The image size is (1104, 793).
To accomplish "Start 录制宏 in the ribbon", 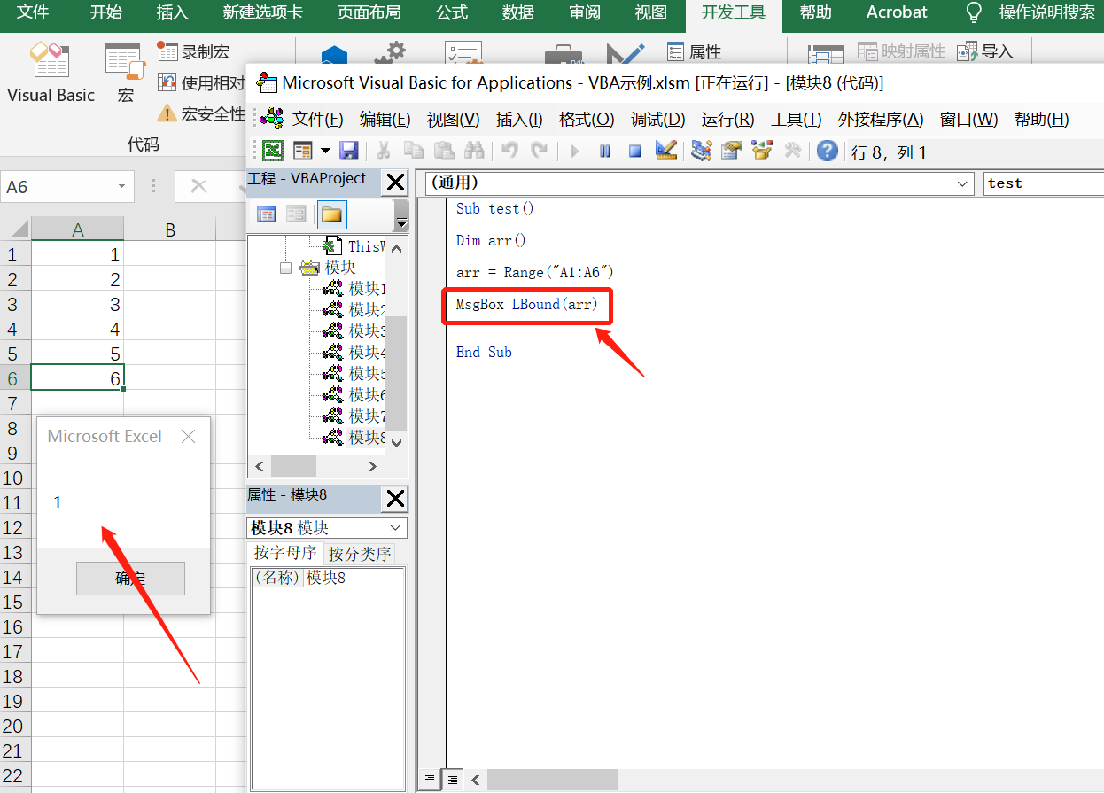I will click(193, 51).
